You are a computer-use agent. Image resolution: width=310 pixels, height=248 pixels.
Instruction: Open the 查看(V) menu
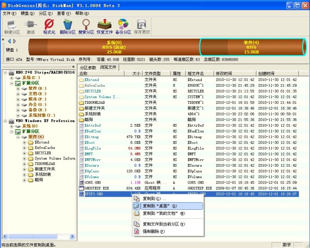tap(64, 13)
